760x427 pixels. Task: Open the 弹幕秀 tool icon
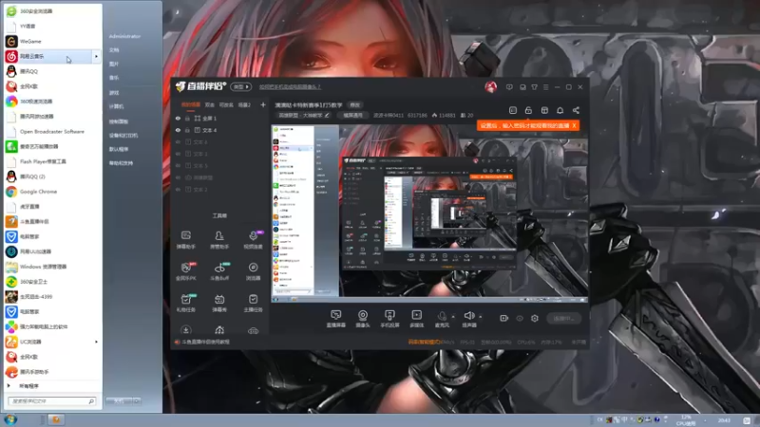(x=219, y=303)
